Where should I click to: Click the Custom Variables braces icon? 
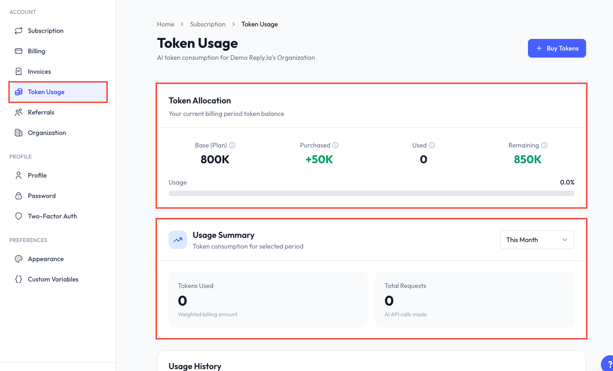click(x=19, y=279)
